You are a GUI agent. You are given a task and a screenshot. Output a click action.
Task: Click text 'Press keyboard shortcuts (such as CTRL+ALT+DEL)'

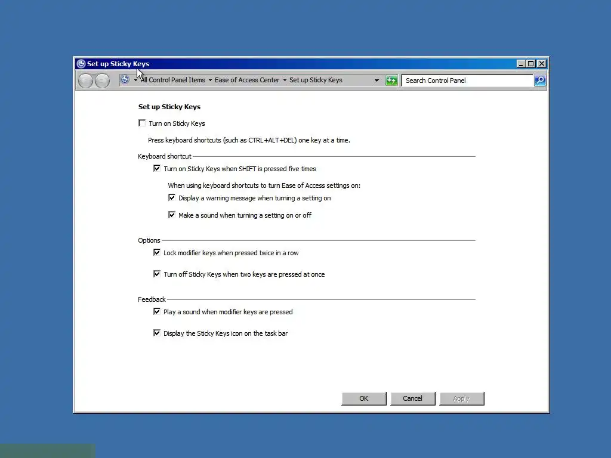point(222,140)
